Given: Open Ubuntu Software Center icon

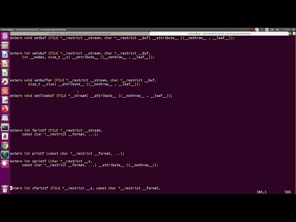Looking at the screenshot, I should click(5, 91).
